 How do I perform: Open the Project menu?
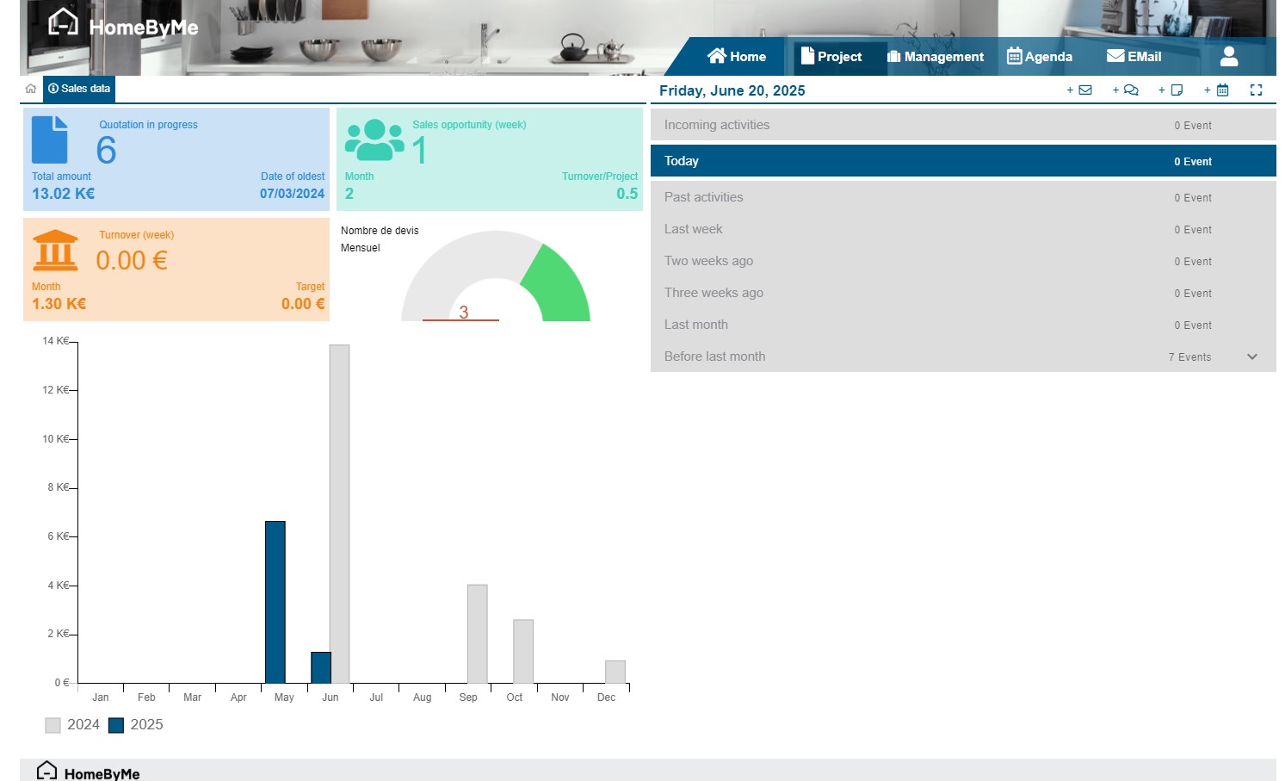tap(831, 57)
